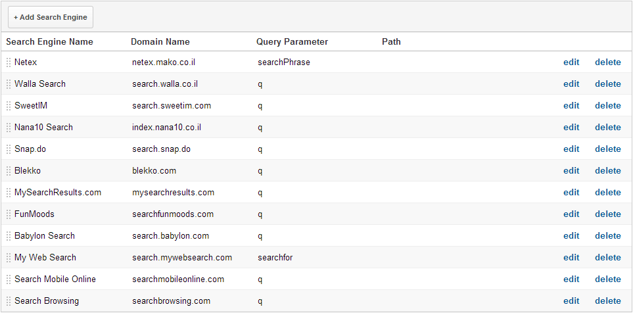The height and width of the screenshot is (313, 633).
Task: Edit the Nana10 Search row
Action: [x=571, y=128]
